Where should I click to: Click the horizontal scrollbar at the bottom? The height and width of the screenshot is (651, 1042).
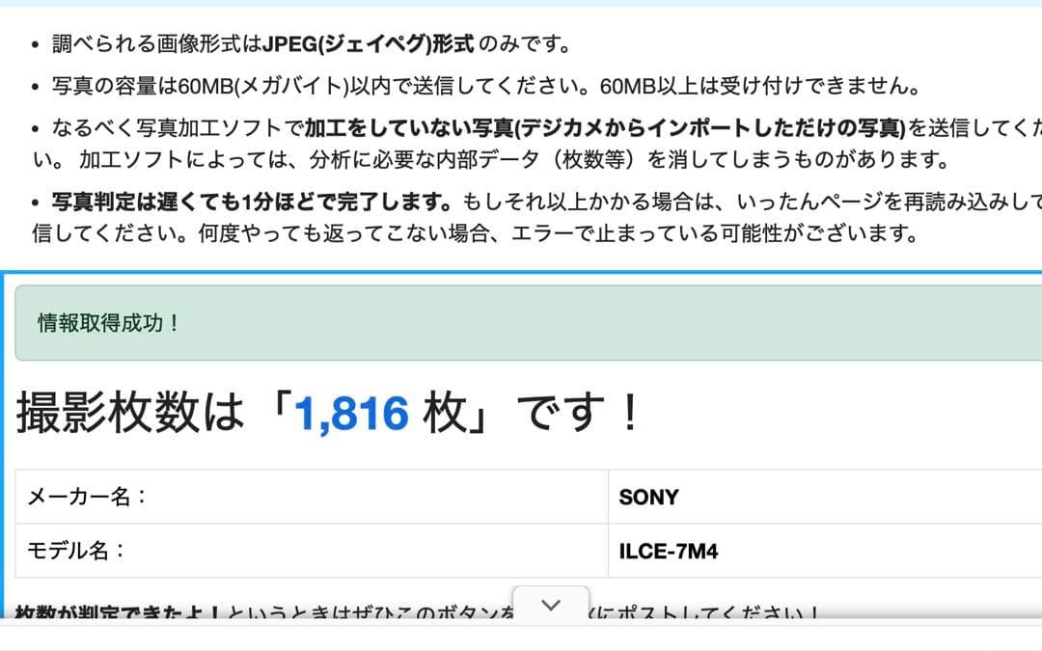(x=521, y=646)
